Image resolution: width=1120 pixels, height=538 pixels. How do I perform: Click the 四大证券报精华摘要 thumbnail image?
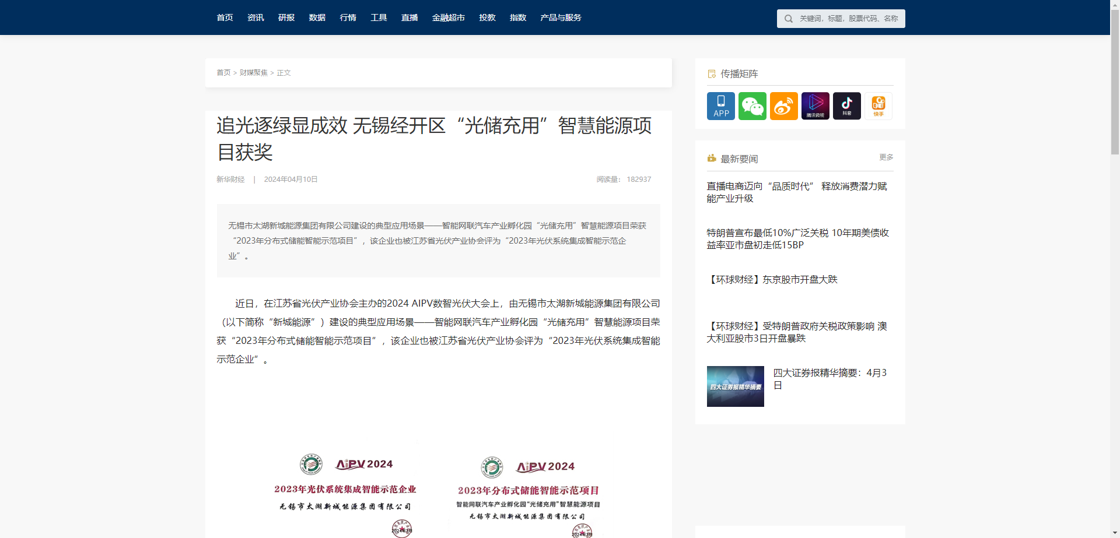736,386
